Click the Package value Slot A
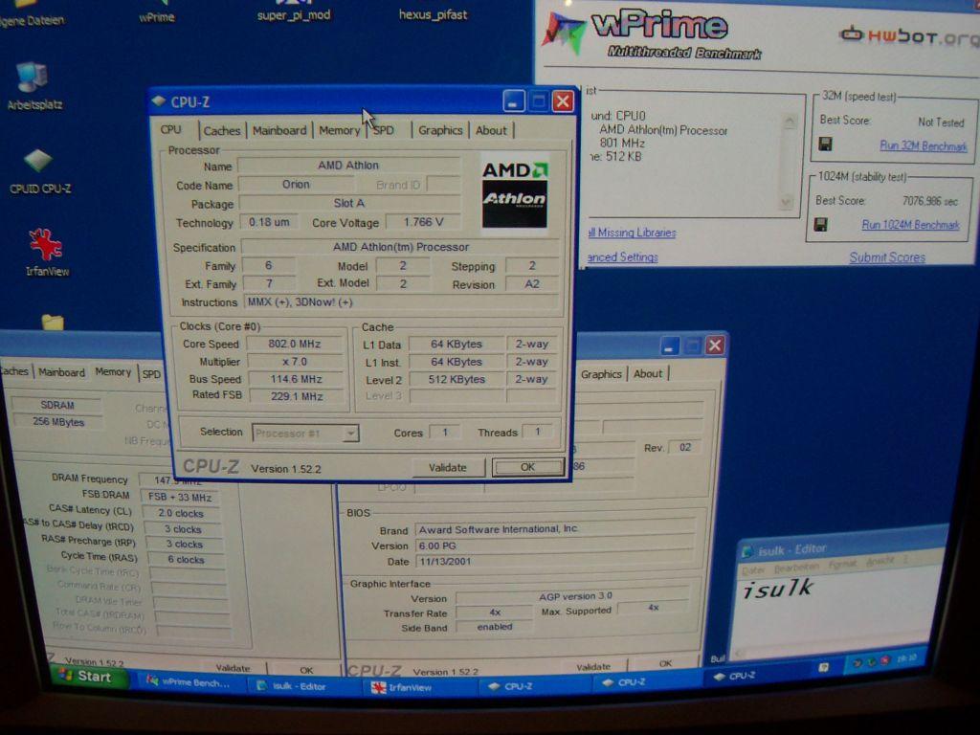The image size is (980, 735). coord(348,203)
